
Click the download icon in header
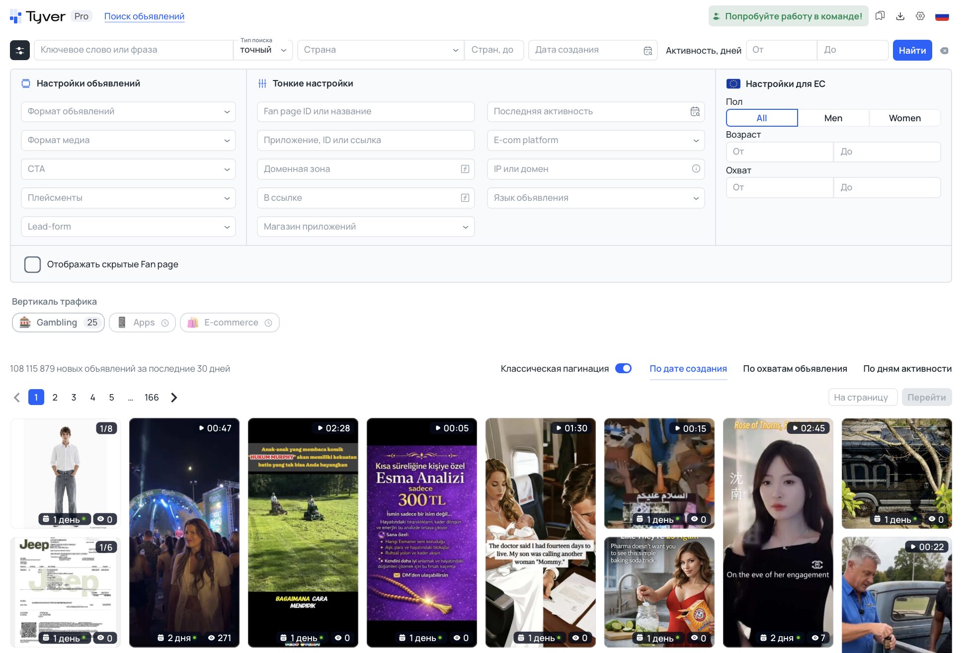(x=900, y=16)
